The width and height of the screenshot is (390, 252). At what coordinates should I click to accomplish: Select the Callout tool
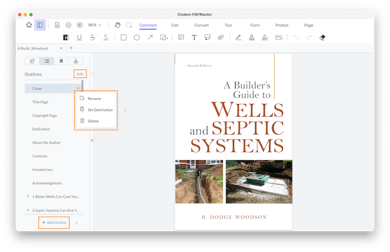[x=207, y=37]
